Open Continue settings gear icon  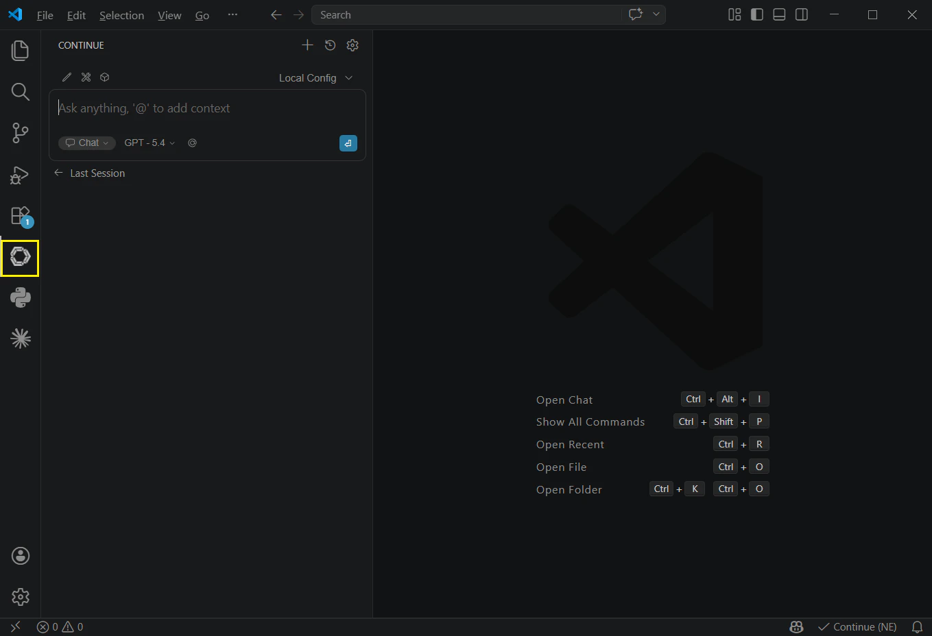353,45
